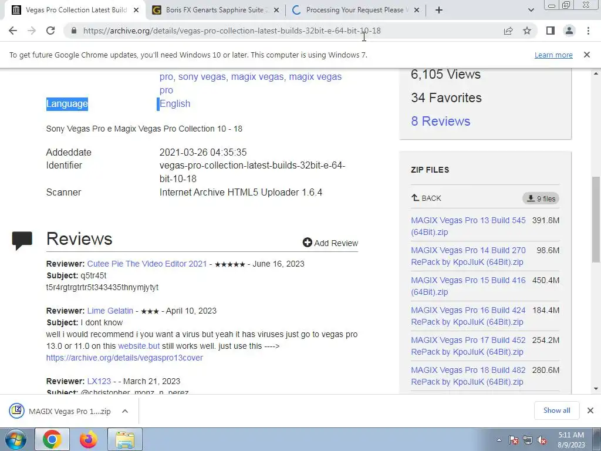
Task: Close the Vegas Pro Collection tab
Action: point(136,10)
